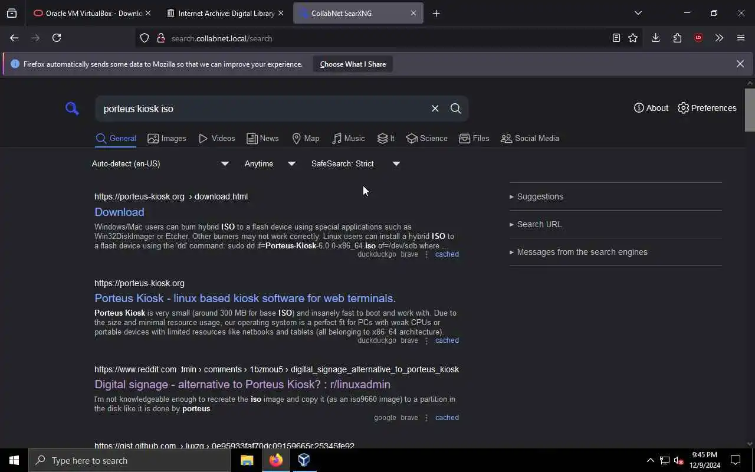Open File Explorer from the taskbar
Viewport: 755px width, 472px height.
click(247, 460)
